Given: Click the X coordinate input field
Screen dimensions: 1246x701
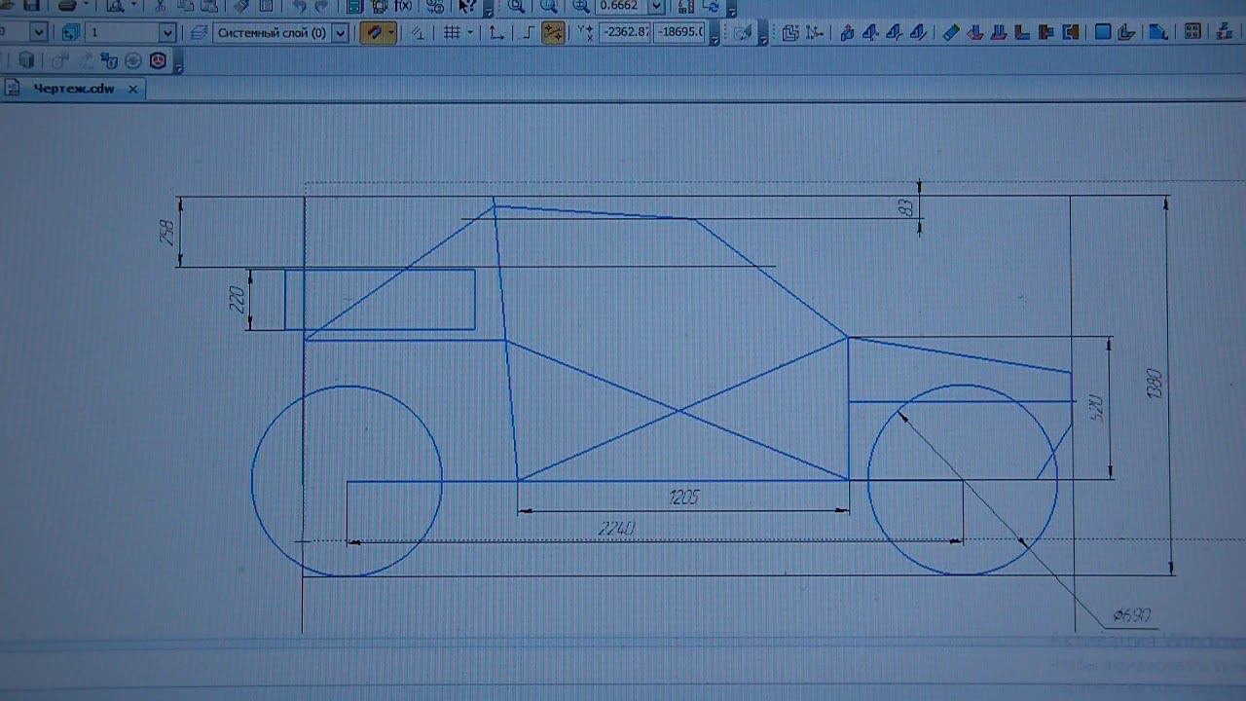Looking at the screenshot, I should [625, 32].
